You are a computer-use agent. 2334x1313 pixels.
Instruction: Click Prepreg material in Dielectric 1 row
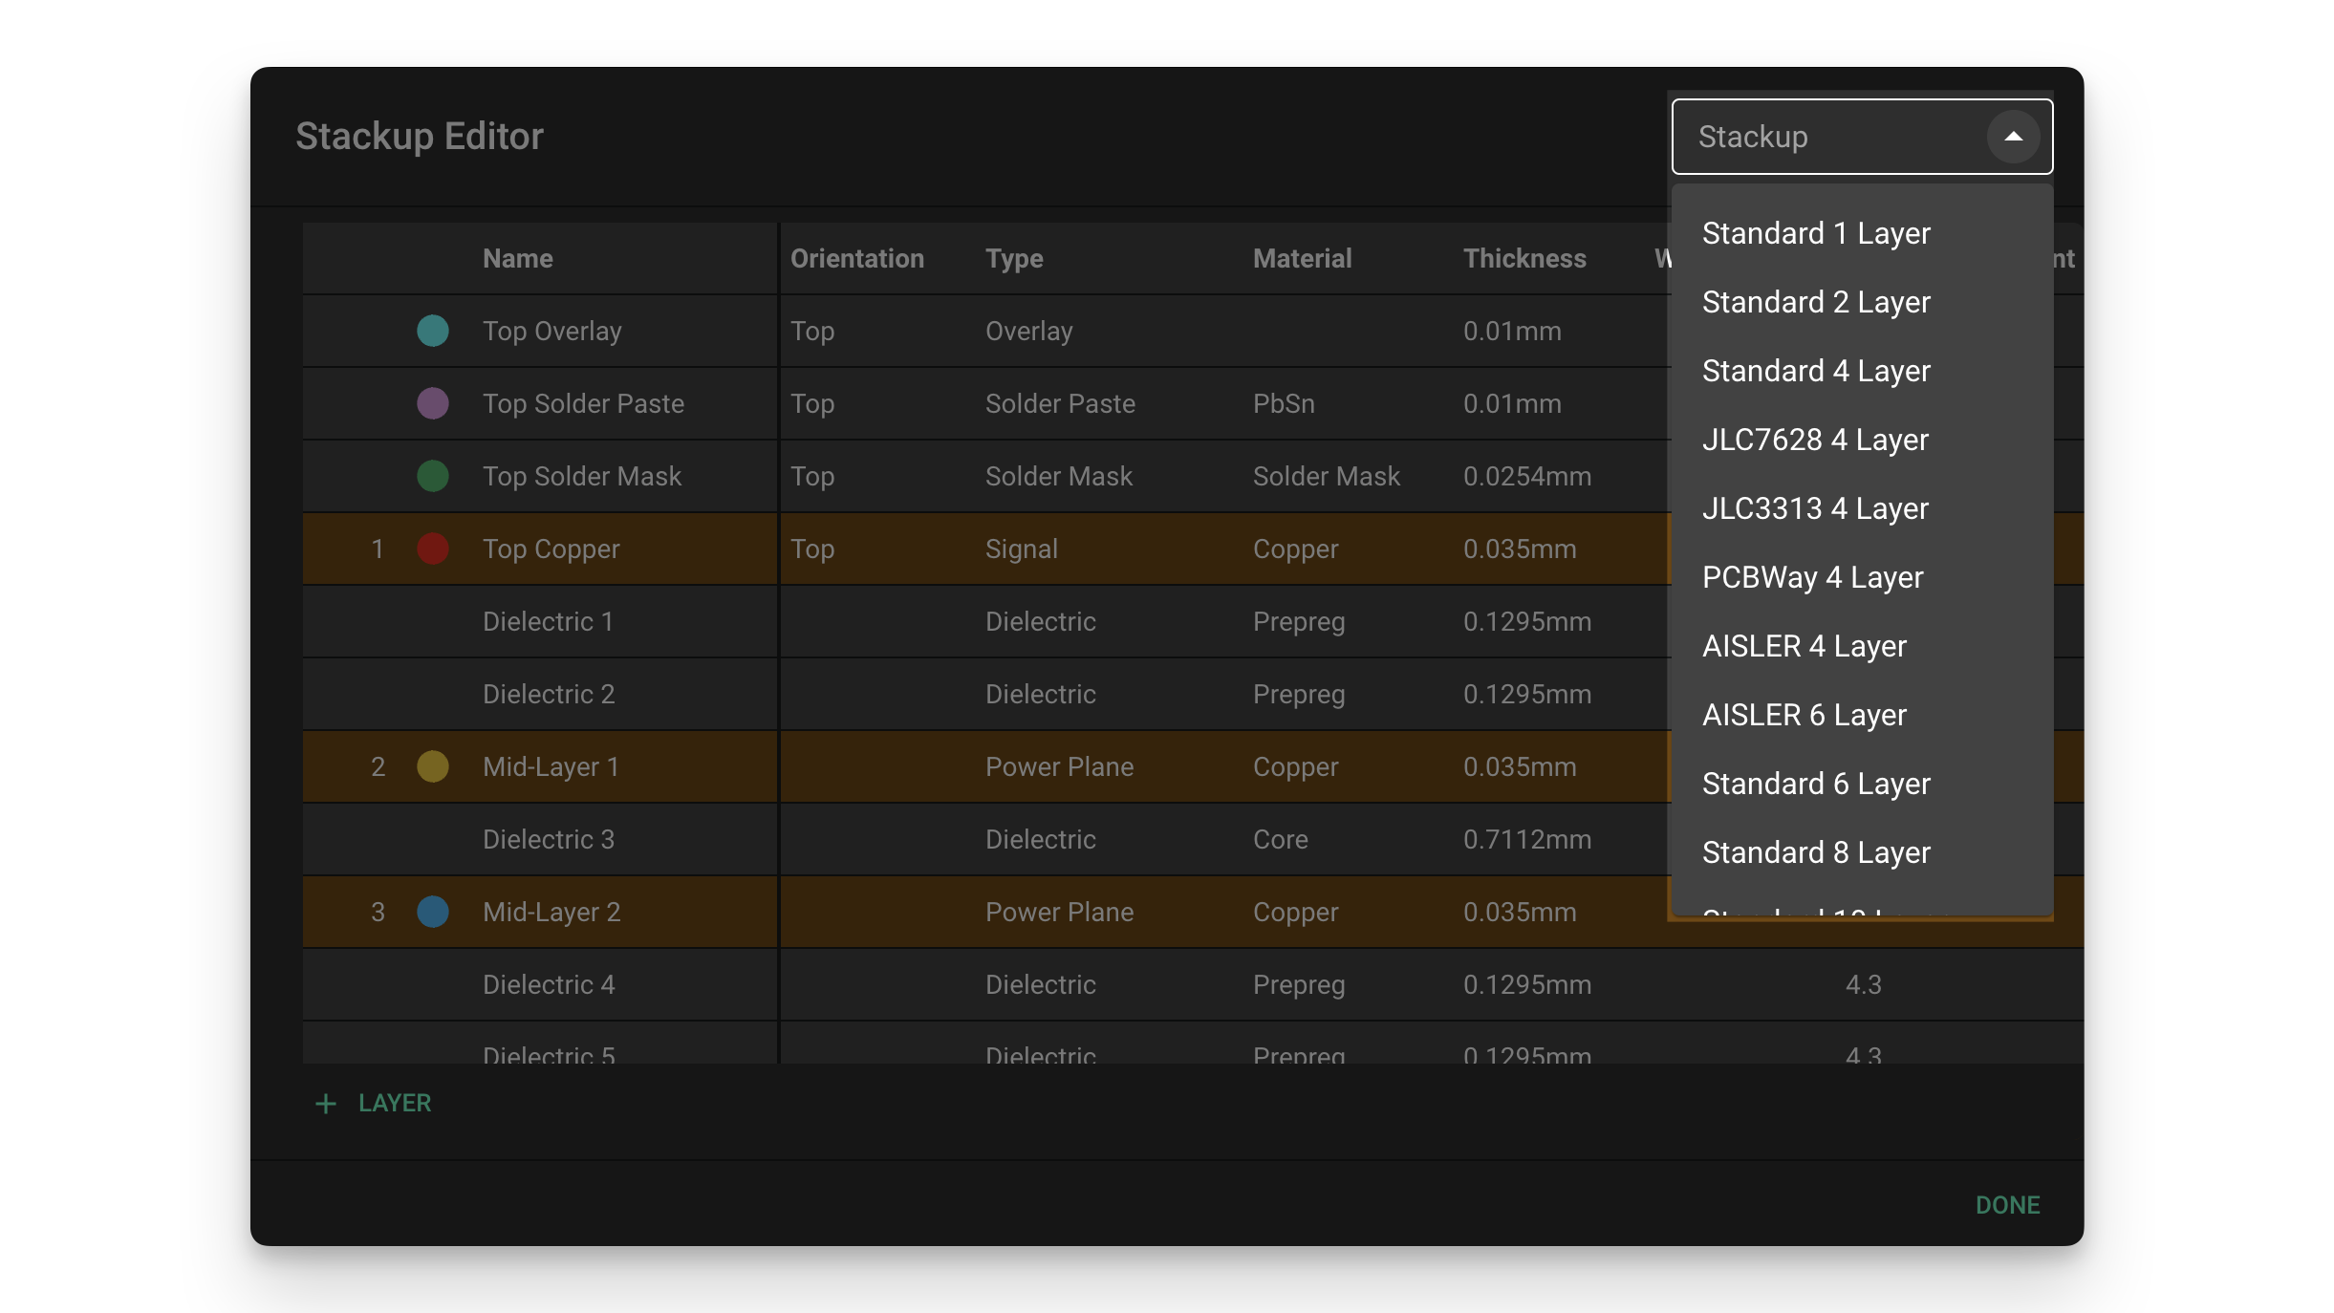(x=1299, y=621)
